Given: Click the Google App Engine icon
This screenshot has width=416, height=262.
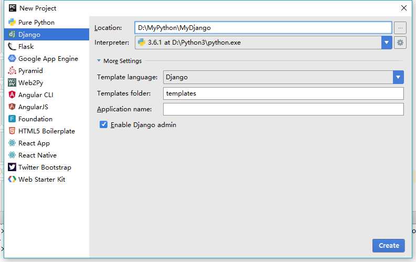Looking at the screenshot, I should 12,58.
